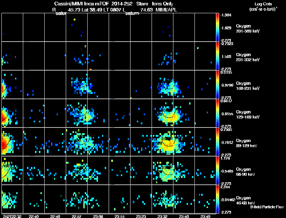286x218 pixels.
Task: Click the 'B-field Particle Flow' label
Action: (267, 207)
